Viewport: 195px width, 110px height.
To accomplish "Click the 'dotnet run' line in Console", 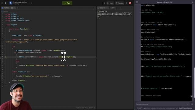I will click(102, 11).
